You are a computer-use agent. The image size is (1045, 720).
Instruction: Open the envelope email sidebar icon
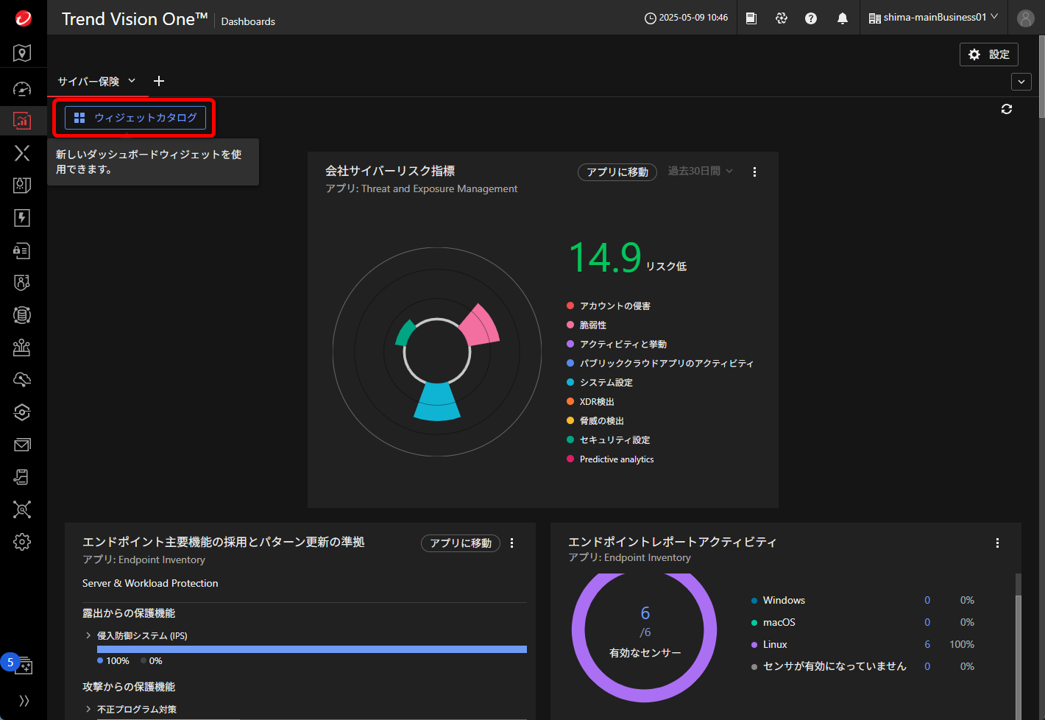[22, 445]
